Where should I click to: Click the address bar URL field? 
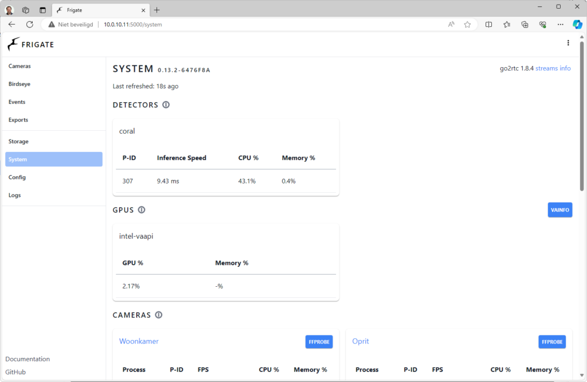coord(258,25)
